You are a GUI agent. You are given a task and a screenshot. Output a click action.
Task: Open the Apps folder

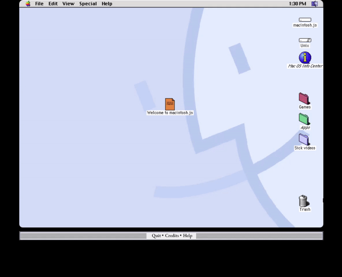coord(304,119)
